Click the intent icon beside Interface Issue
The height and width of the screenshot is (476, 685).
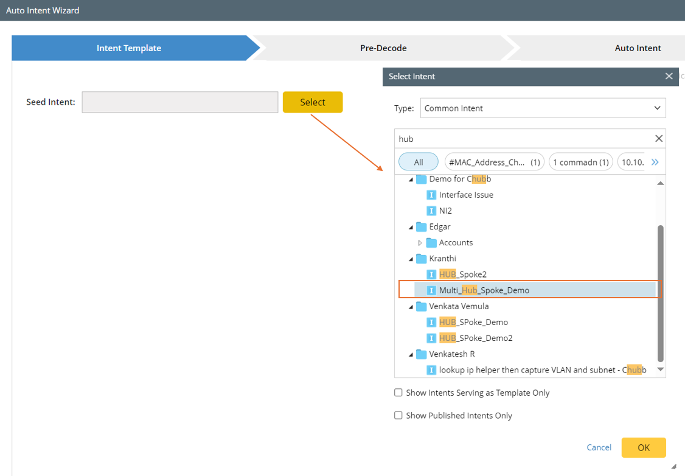pos(431,195)
